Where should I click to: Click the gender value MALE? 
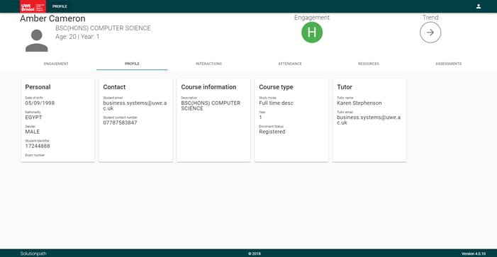click(33, 132)
